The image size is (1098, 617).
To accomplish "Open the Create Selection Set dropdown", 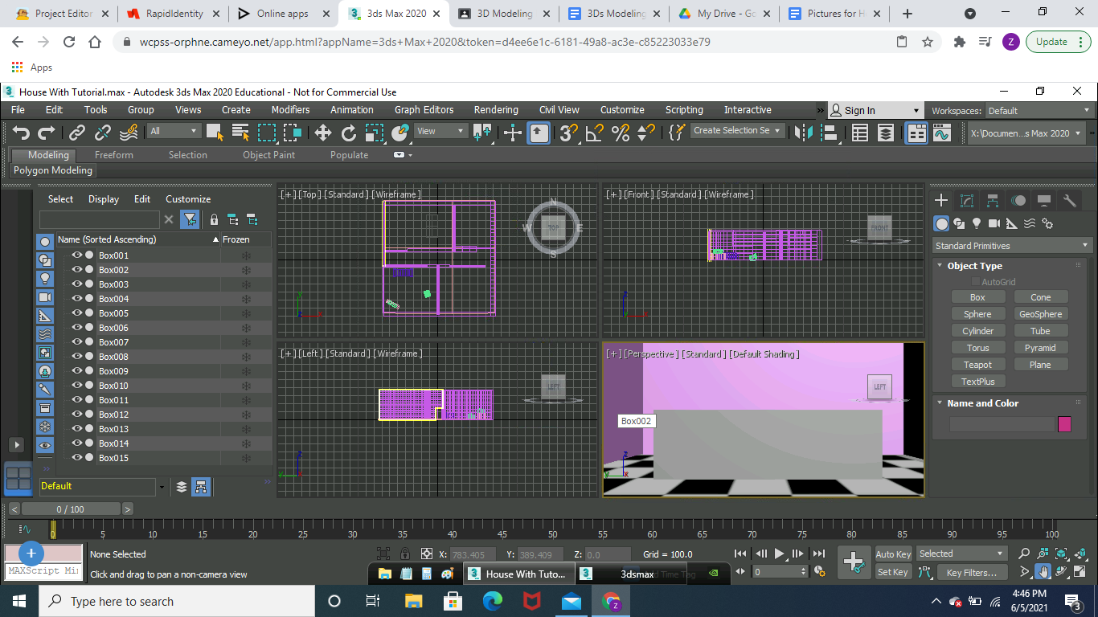I will pyautogui.click(x=737, y=131).
